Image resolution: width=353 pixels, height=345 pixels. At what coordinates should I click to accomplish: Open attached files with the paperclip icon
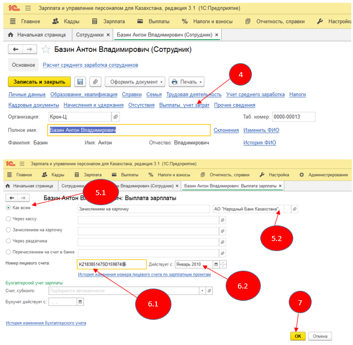pos(95,82)
